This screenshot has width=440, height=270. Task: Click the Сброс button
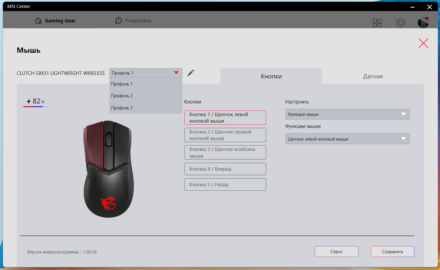(337, 251)
